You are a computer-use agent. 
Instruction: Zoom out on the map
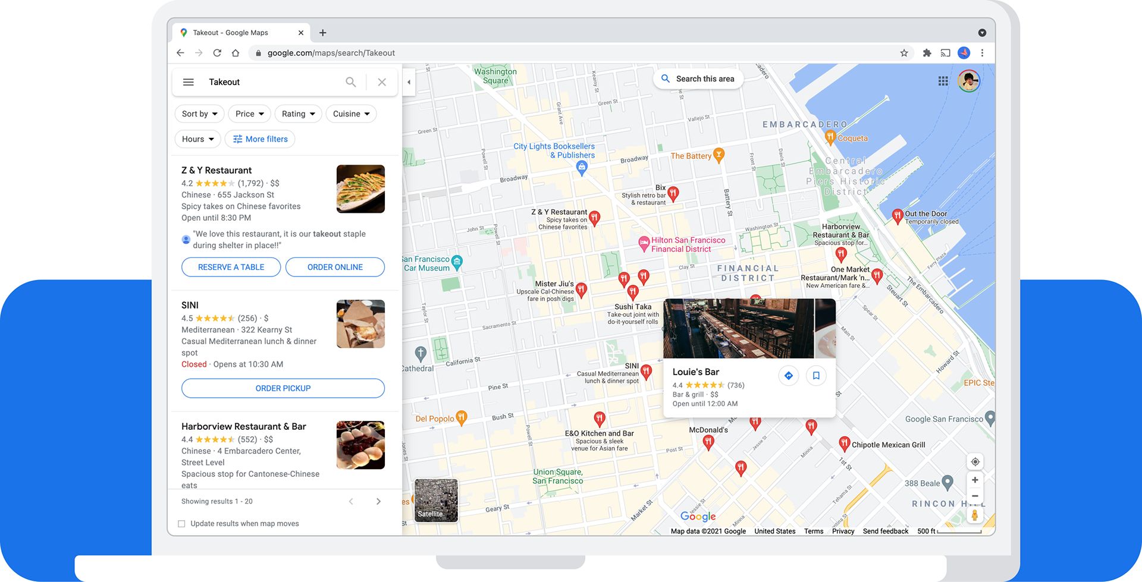[975, 495]
